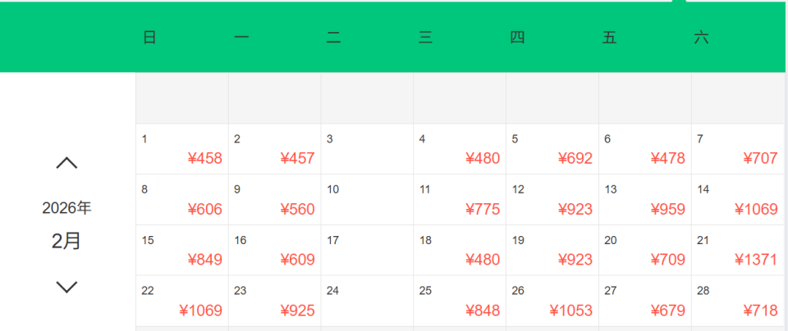
Task: Pick February 27 priced ¥679
Action: point(645,302)
